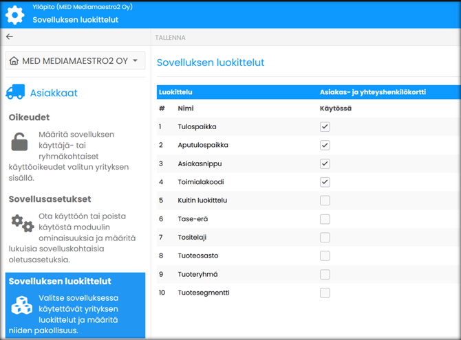Click the Asiakkaat truck icon
Viewport: 461px width, 340px height.
point(15,93)
